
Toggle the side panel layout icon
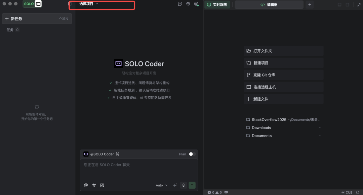click(348, 5)
